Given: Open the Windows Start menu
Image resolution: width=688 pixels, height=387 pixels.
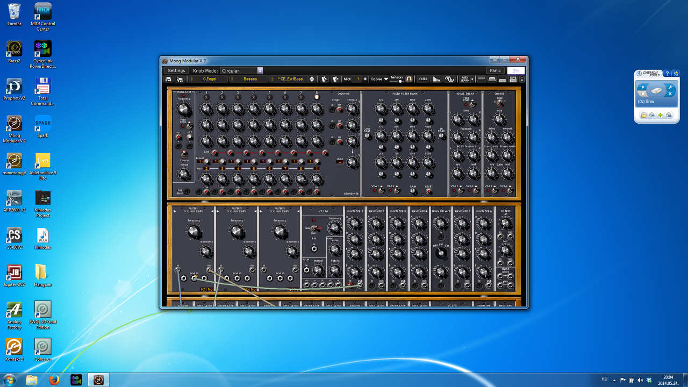Looking at the screenshot, I should coord(9,380).
